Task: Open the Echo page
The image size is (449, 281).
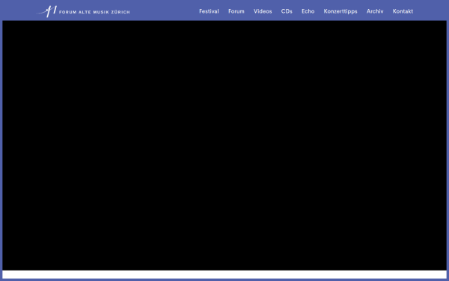Action: (308, 11)
